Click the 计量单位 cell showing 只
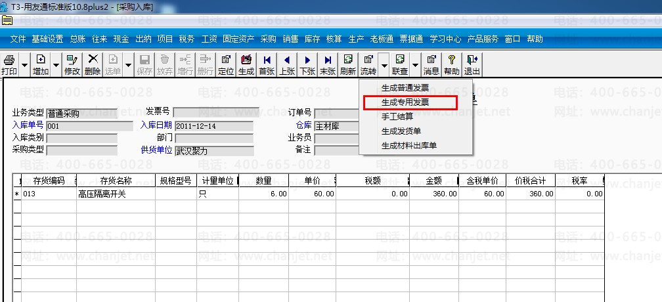The width and height of the screenshot is (662, 302). click(218, 194)
